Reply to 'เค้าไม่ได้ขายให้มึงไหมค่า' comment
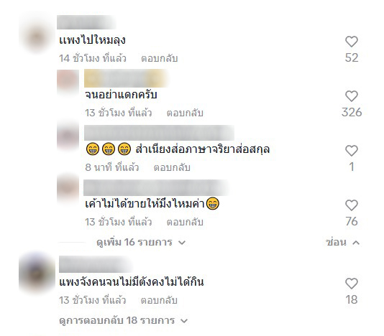 point(185,222)
